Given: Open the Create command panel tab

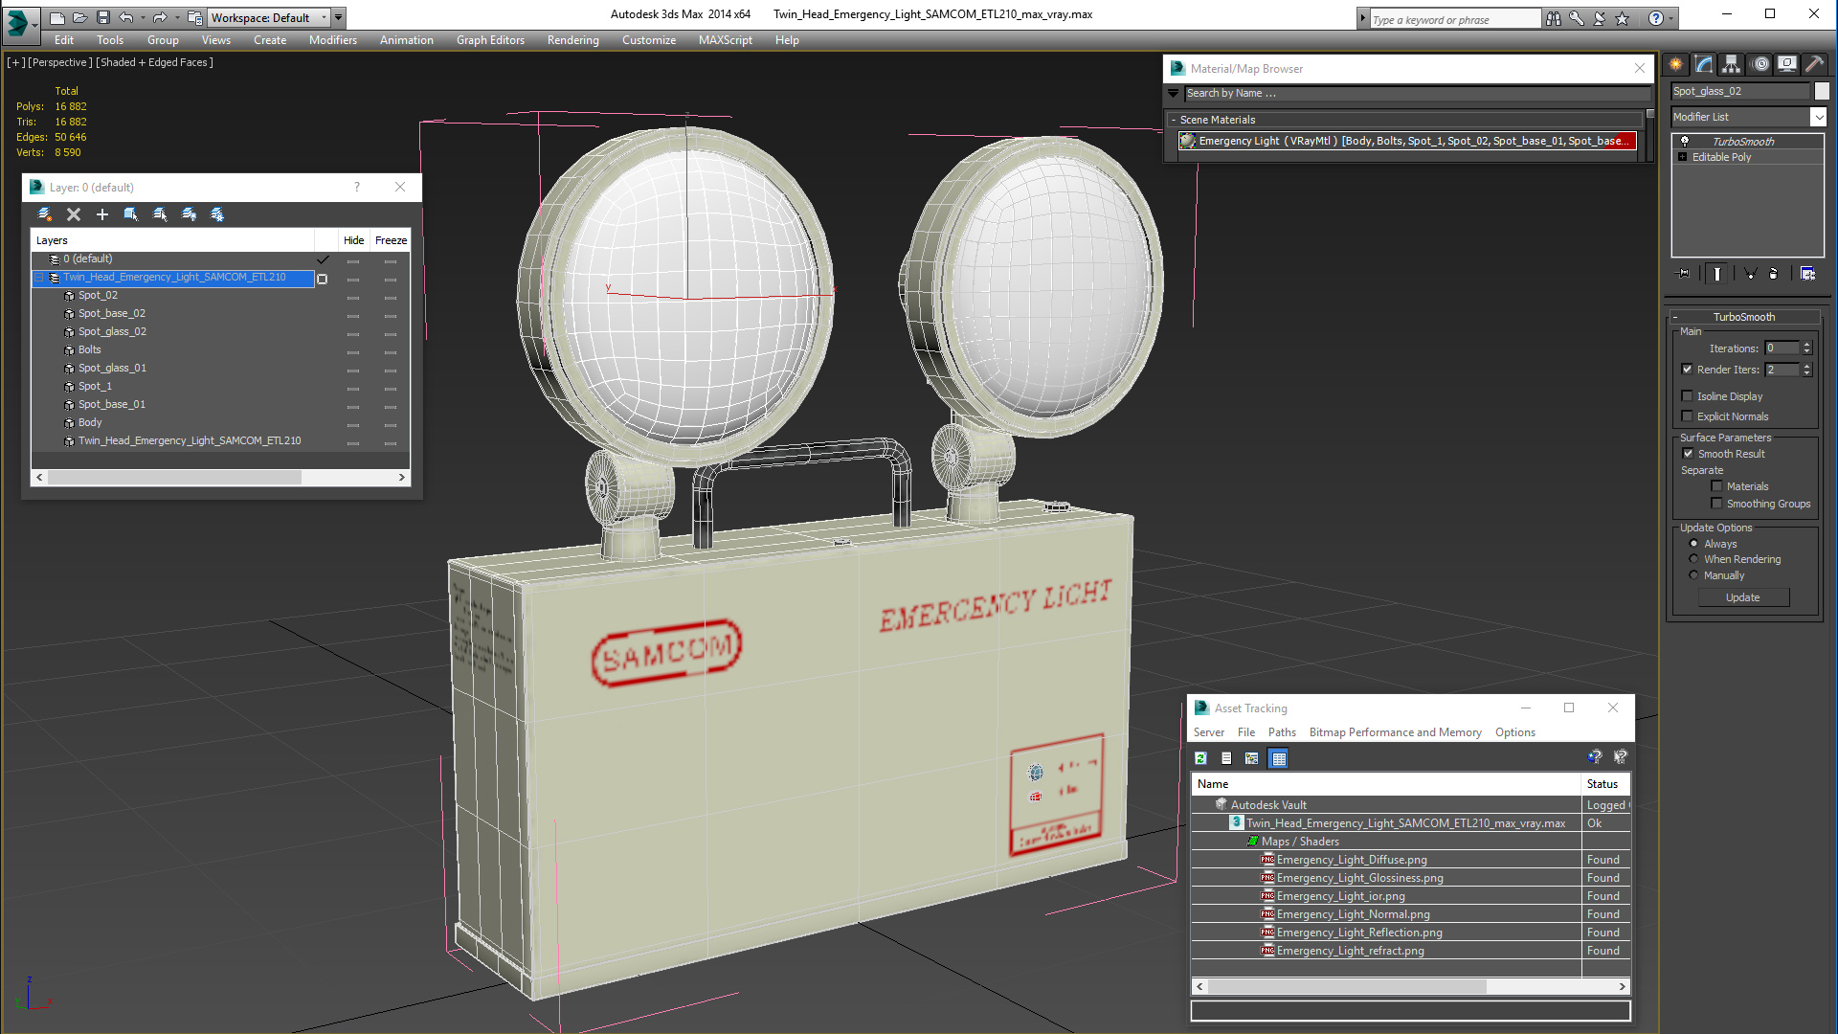Looking at the screenshot, I should point(1676,64).
